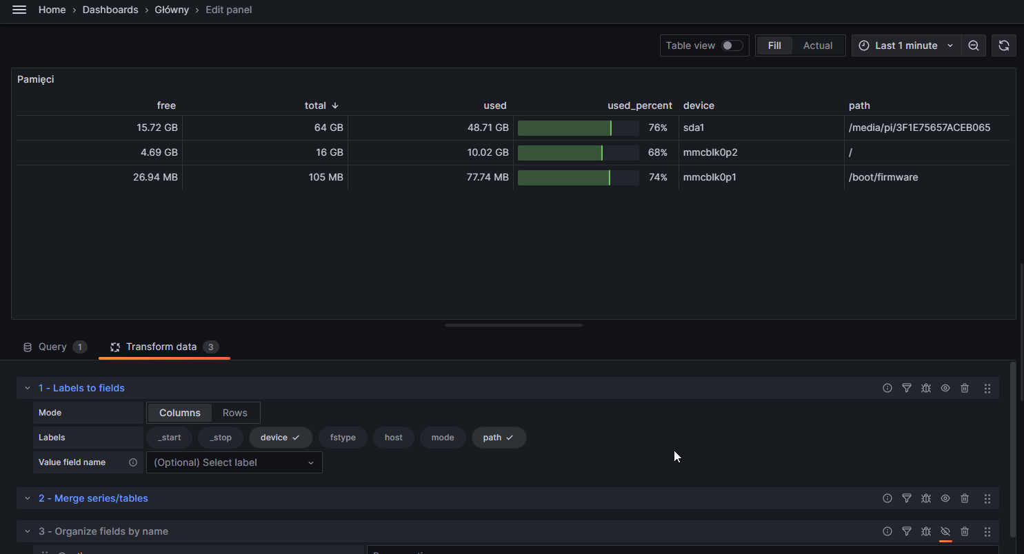Go to Dashboards in the breadcrumb
This screenshot has width=1024, height=554.
(110, 10)
